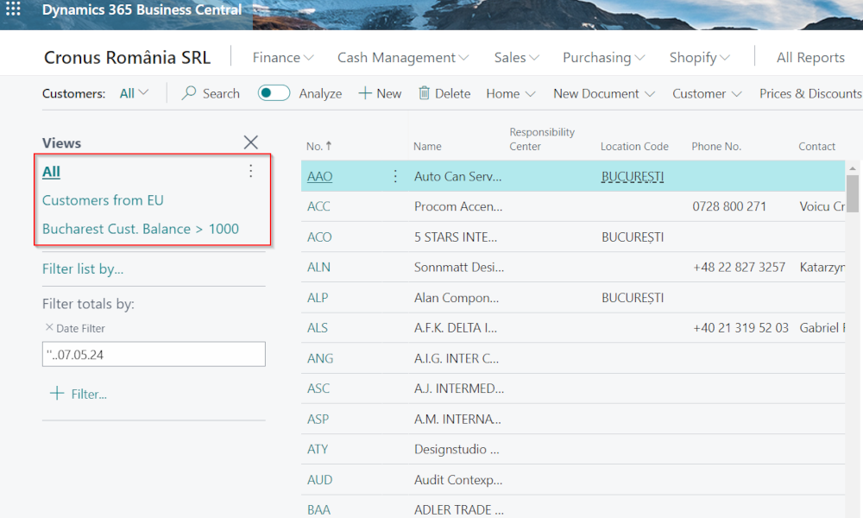This screenshot has width=863, height=518.
Task: Open customer ACO
Action: (x=319, y=237)
